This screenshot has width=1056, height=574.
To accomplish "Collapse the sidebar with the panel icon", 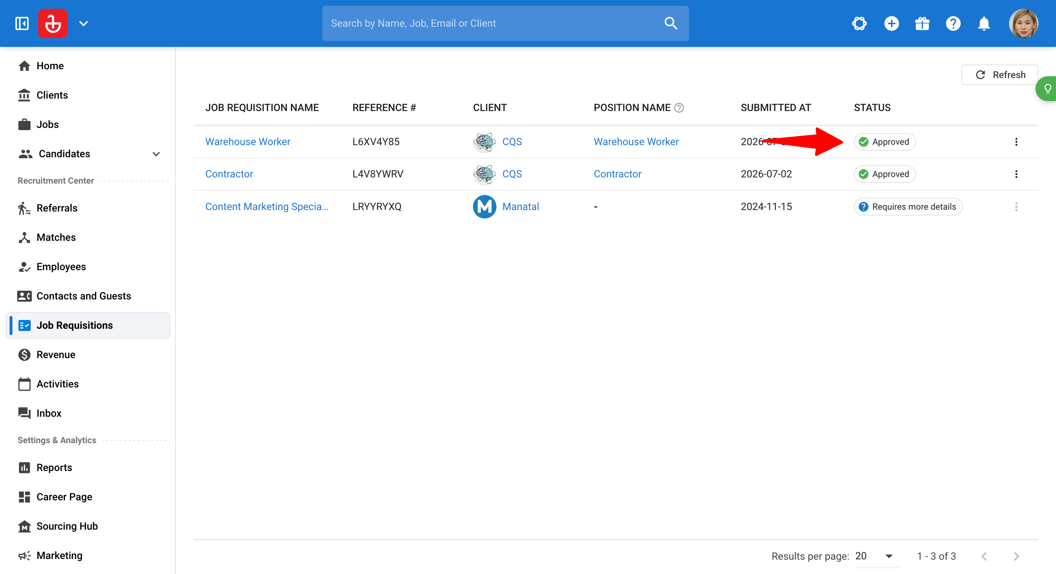I will point(22,23).
